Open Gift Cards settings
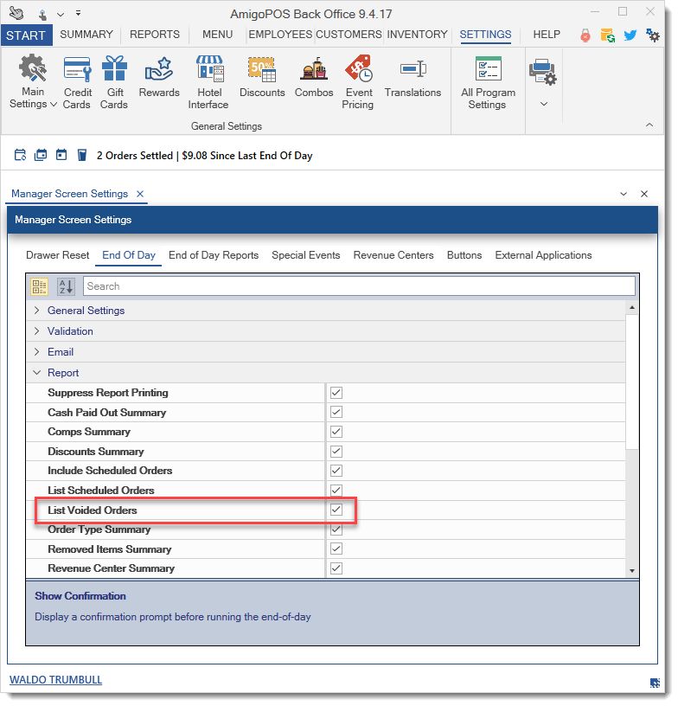 point(114,82)
